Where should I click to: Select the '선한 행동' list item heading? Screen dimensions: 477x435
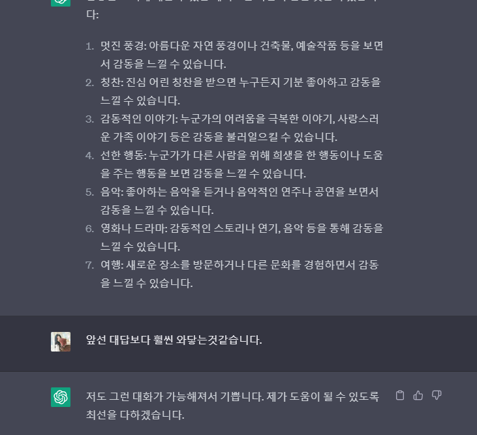coord(122,155)
